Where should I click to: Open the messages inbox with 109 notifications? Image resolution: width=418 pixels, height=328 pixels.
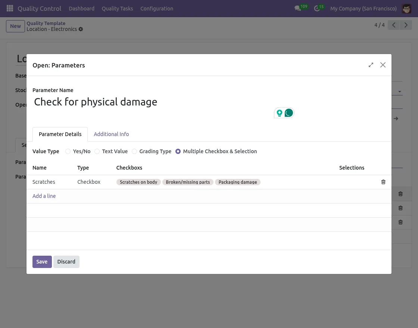tap(298, 9)
